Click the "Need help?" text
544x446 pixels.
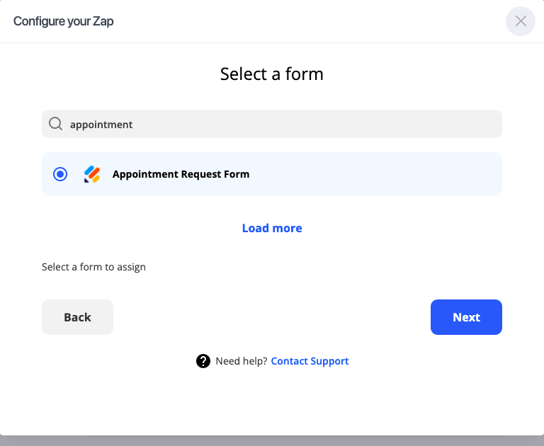tap(241, 361)
